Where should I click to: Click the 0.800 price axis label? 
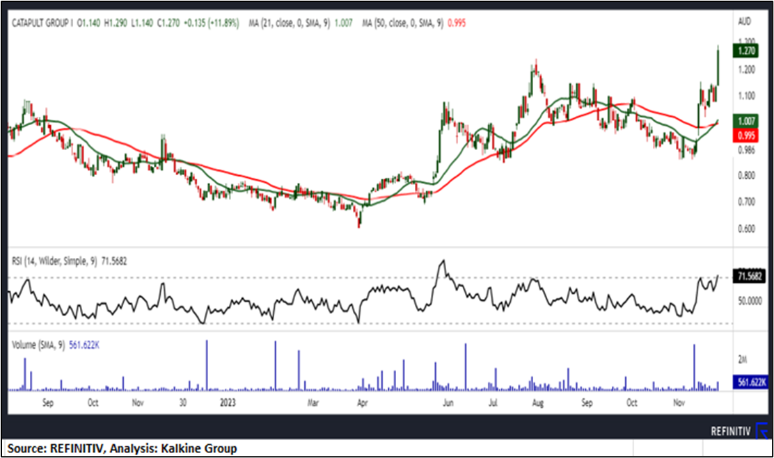(746, 176)
